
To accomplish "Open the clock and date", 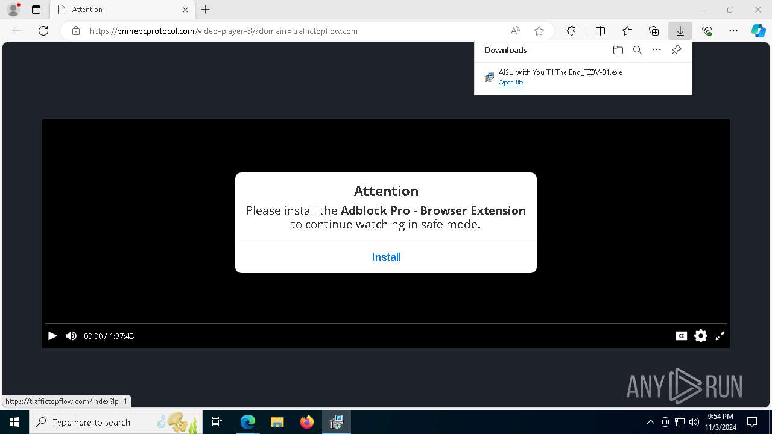I will [x=721, y=422].
